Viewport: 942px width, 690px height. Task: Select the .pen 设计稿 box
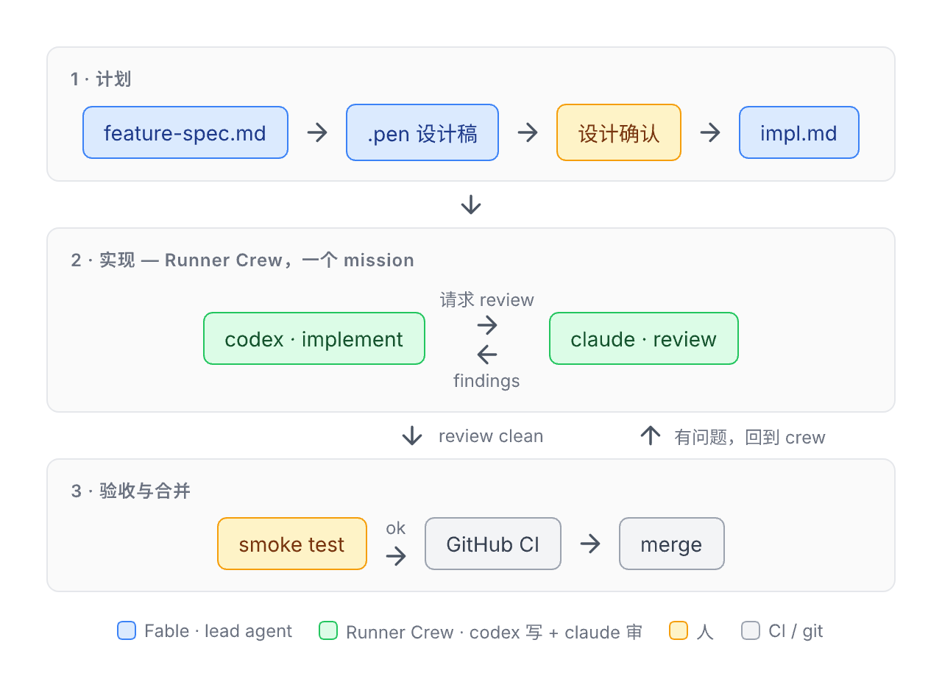point(422,132)
